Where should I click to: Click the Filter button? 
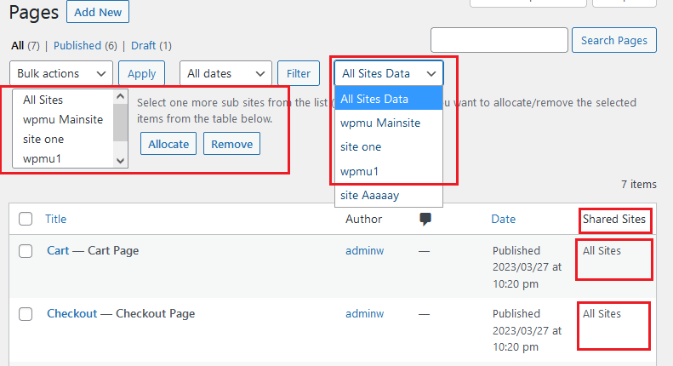(299, 74)
